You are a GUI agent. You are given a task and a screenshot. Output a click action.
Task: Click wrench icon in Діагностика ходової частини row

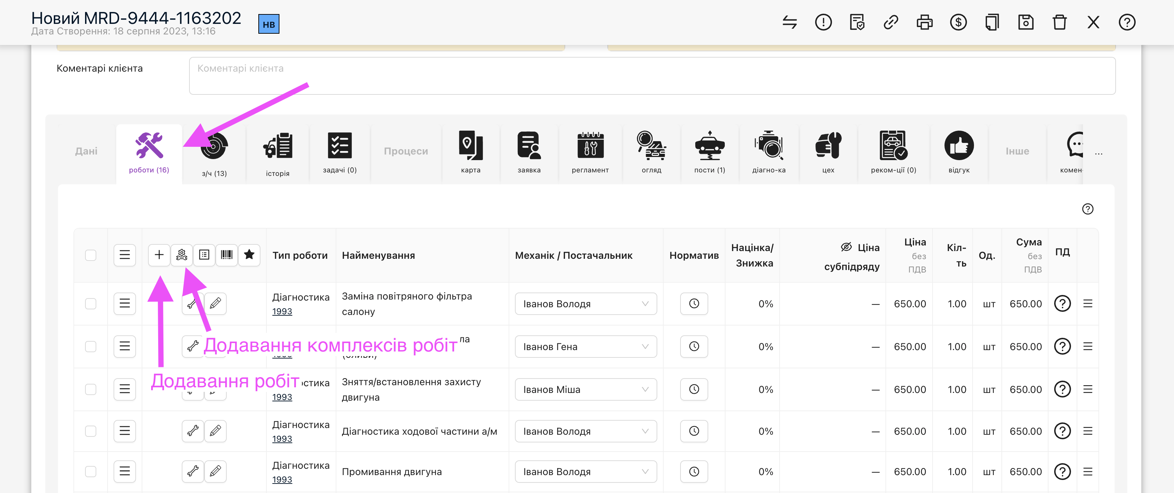(x=193, y=430)
